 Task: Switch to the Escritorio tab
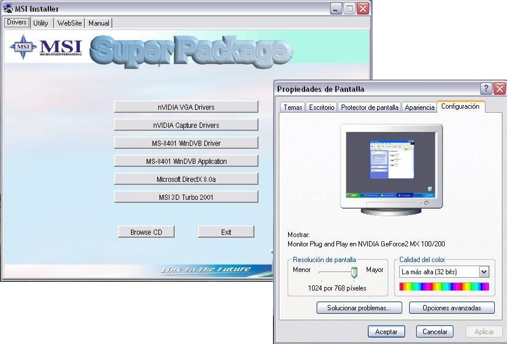pyautogui.click(x=321, y=107)
